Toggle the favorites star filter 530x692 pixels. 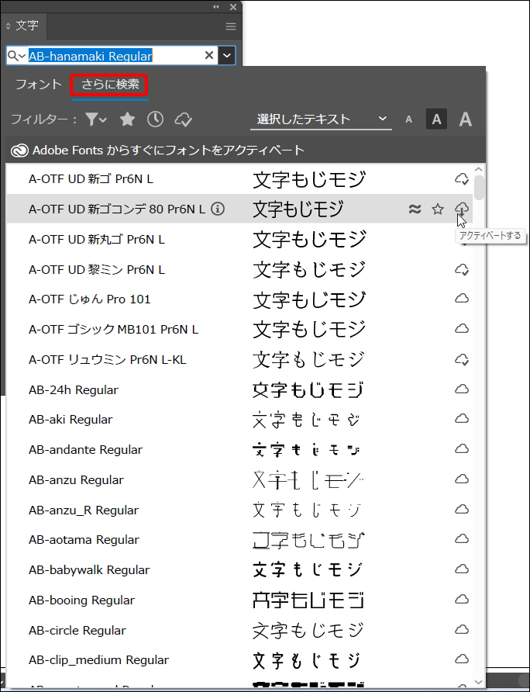pyautogui.click(x=128, y=119)
